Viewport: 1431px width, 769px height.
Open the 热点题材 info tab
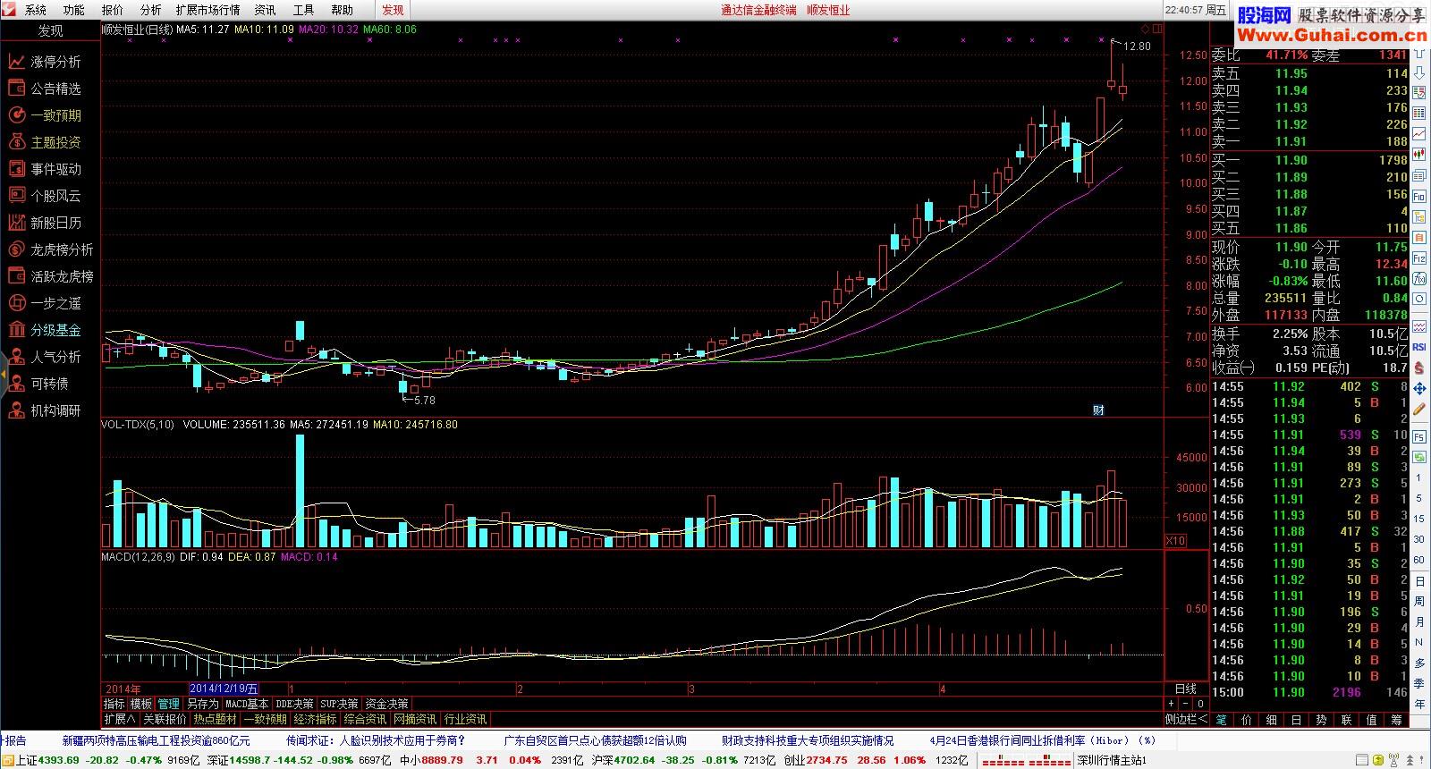pyautogui.click(x=216, y=719)
